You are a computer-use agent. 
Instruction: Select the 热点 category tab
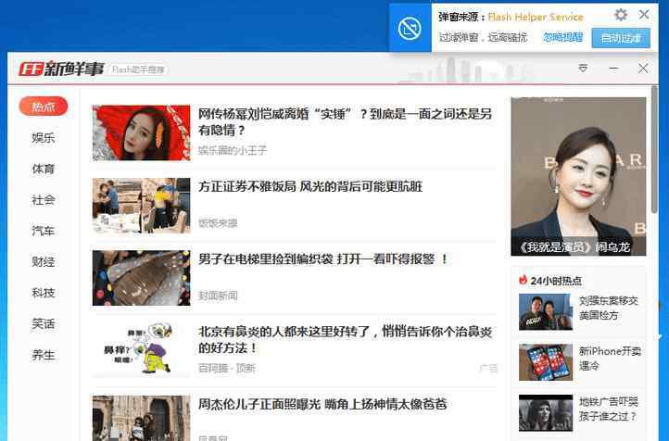[44, 107]
